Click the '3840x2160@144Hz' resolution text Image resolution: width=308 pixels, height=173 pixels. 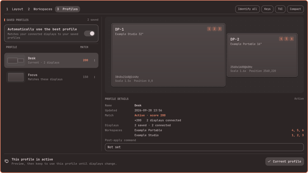point(127,77)
